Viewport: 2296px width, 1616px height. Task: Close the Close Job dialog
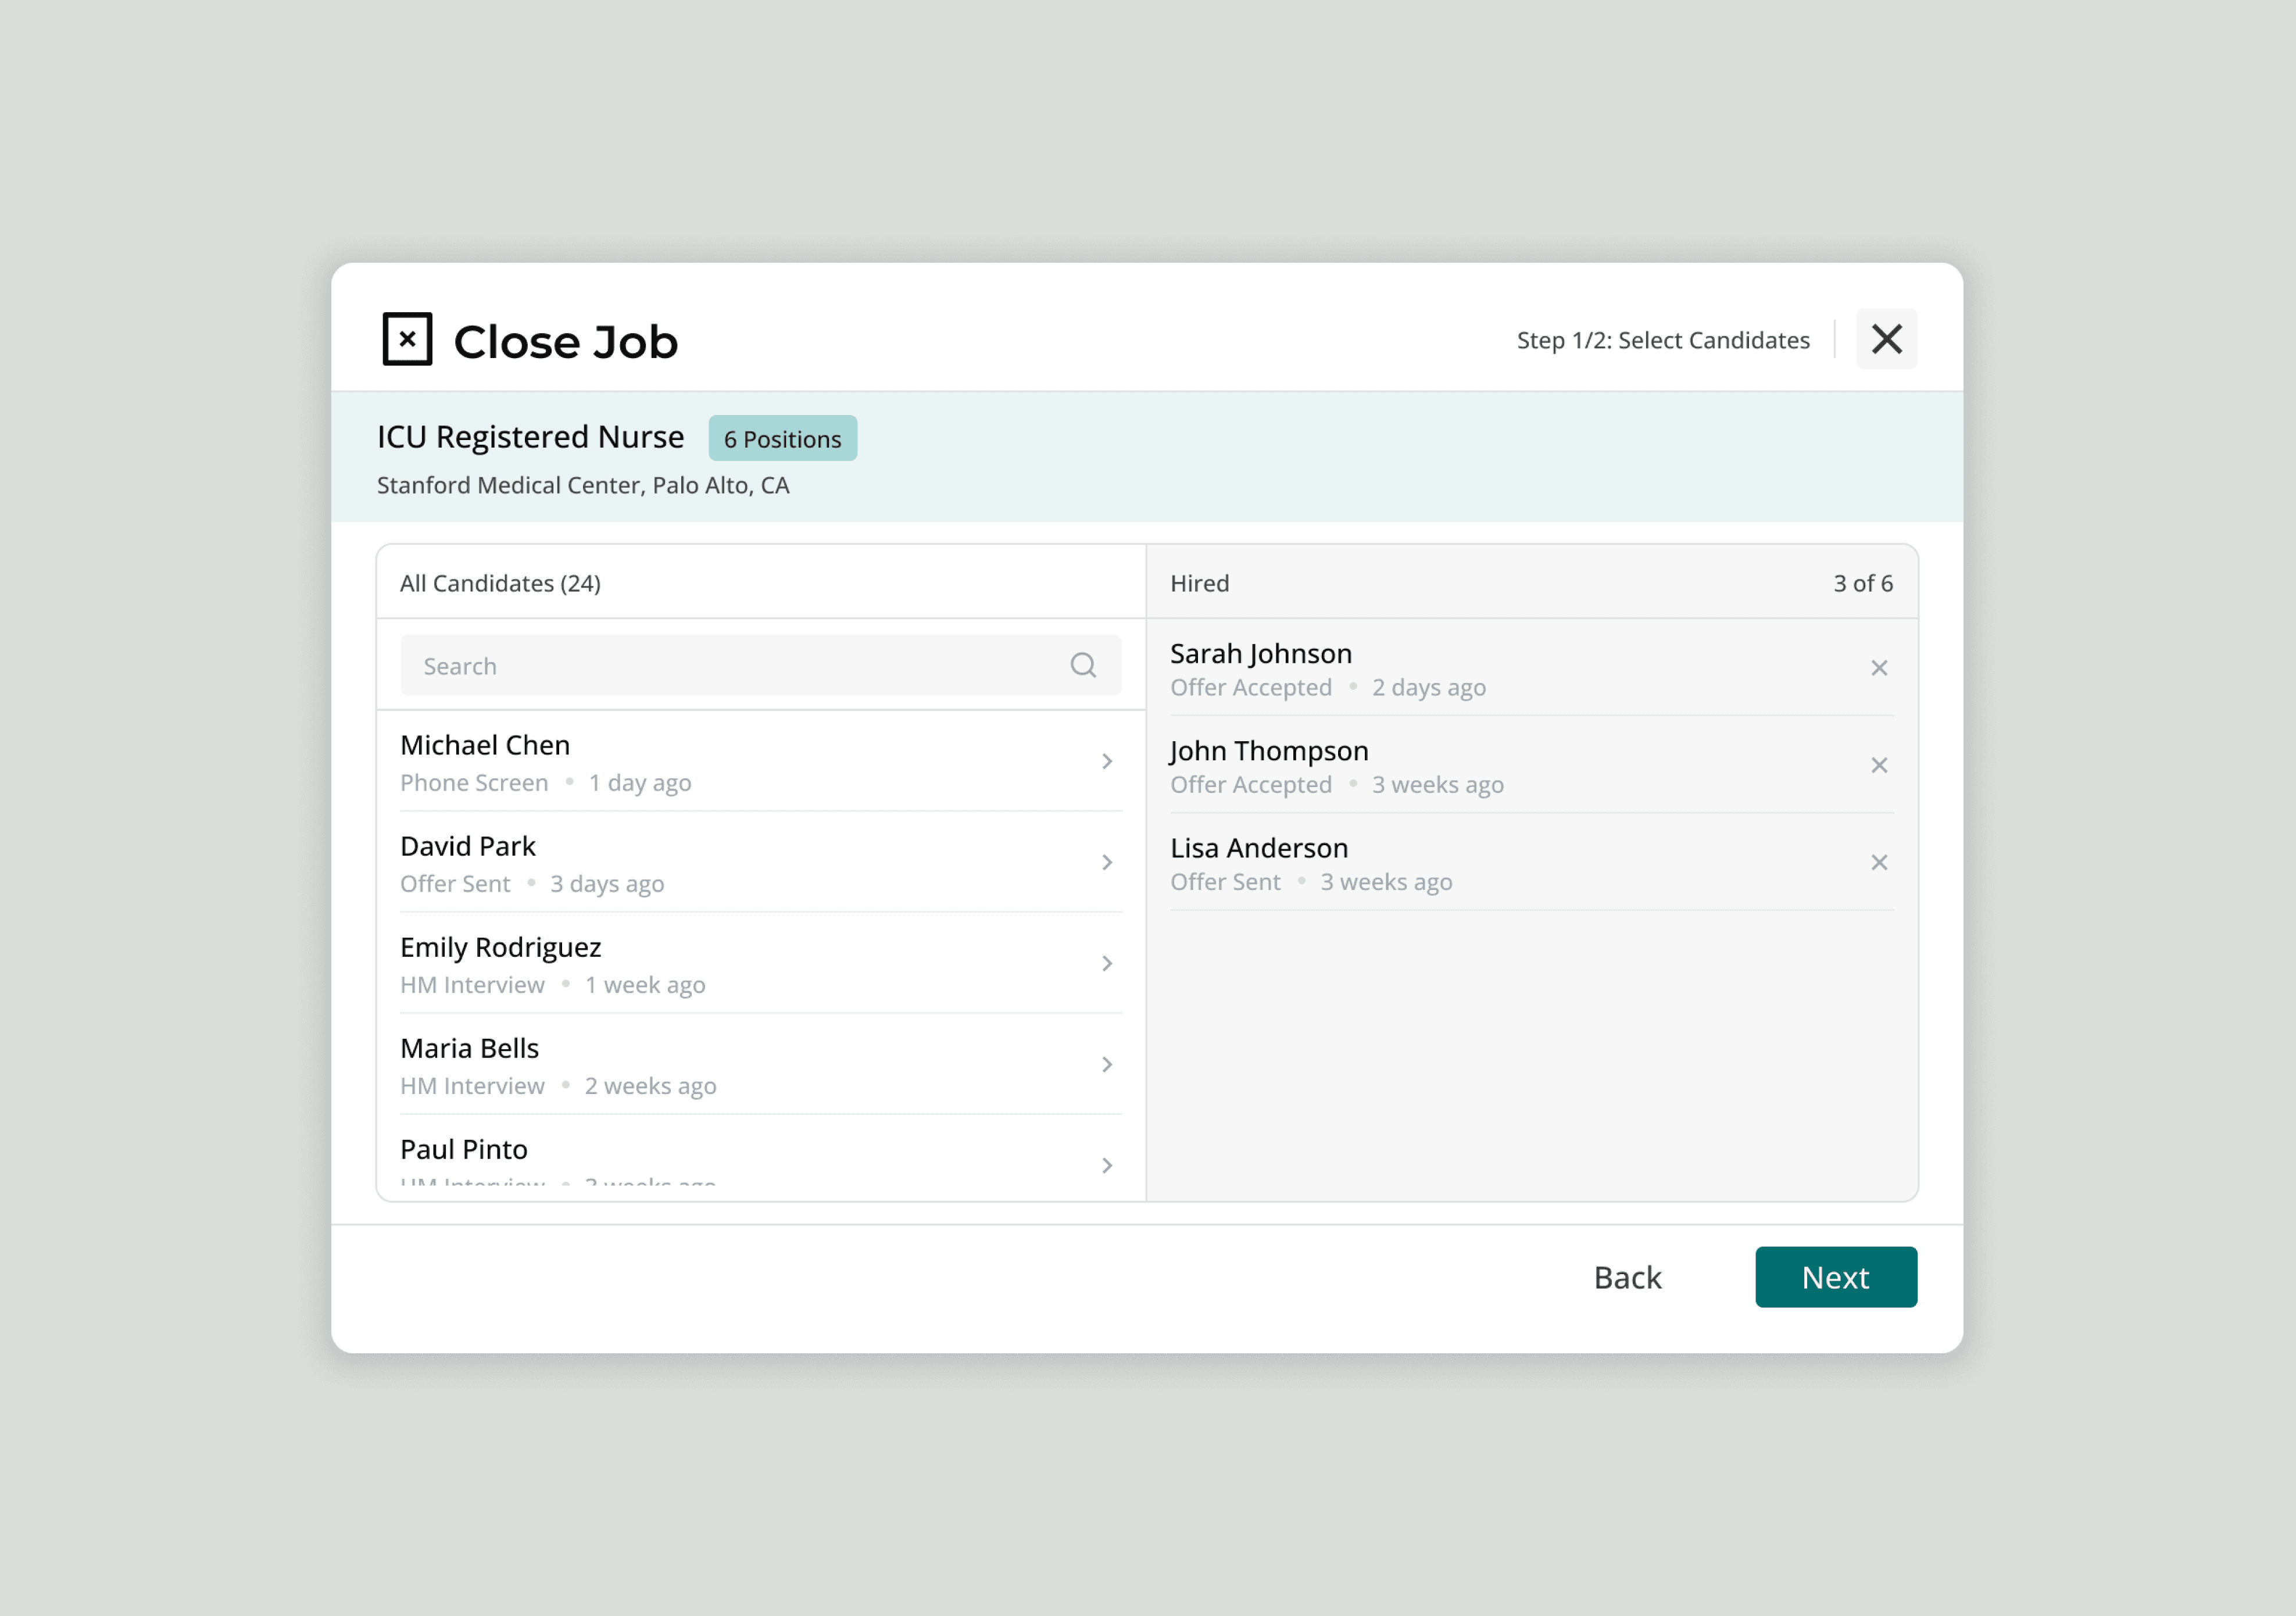[x=1886, y=339]
